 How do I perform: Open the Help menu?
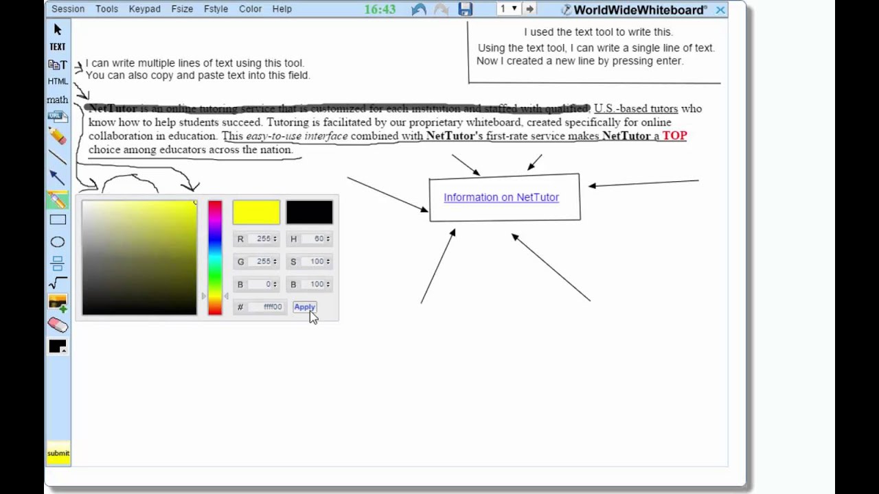point(282,9)
